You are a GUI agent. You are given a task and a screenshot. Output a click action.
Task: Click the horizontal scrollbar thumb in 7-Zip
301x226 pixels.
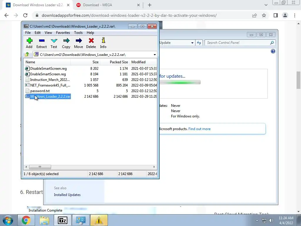point(40,167)
